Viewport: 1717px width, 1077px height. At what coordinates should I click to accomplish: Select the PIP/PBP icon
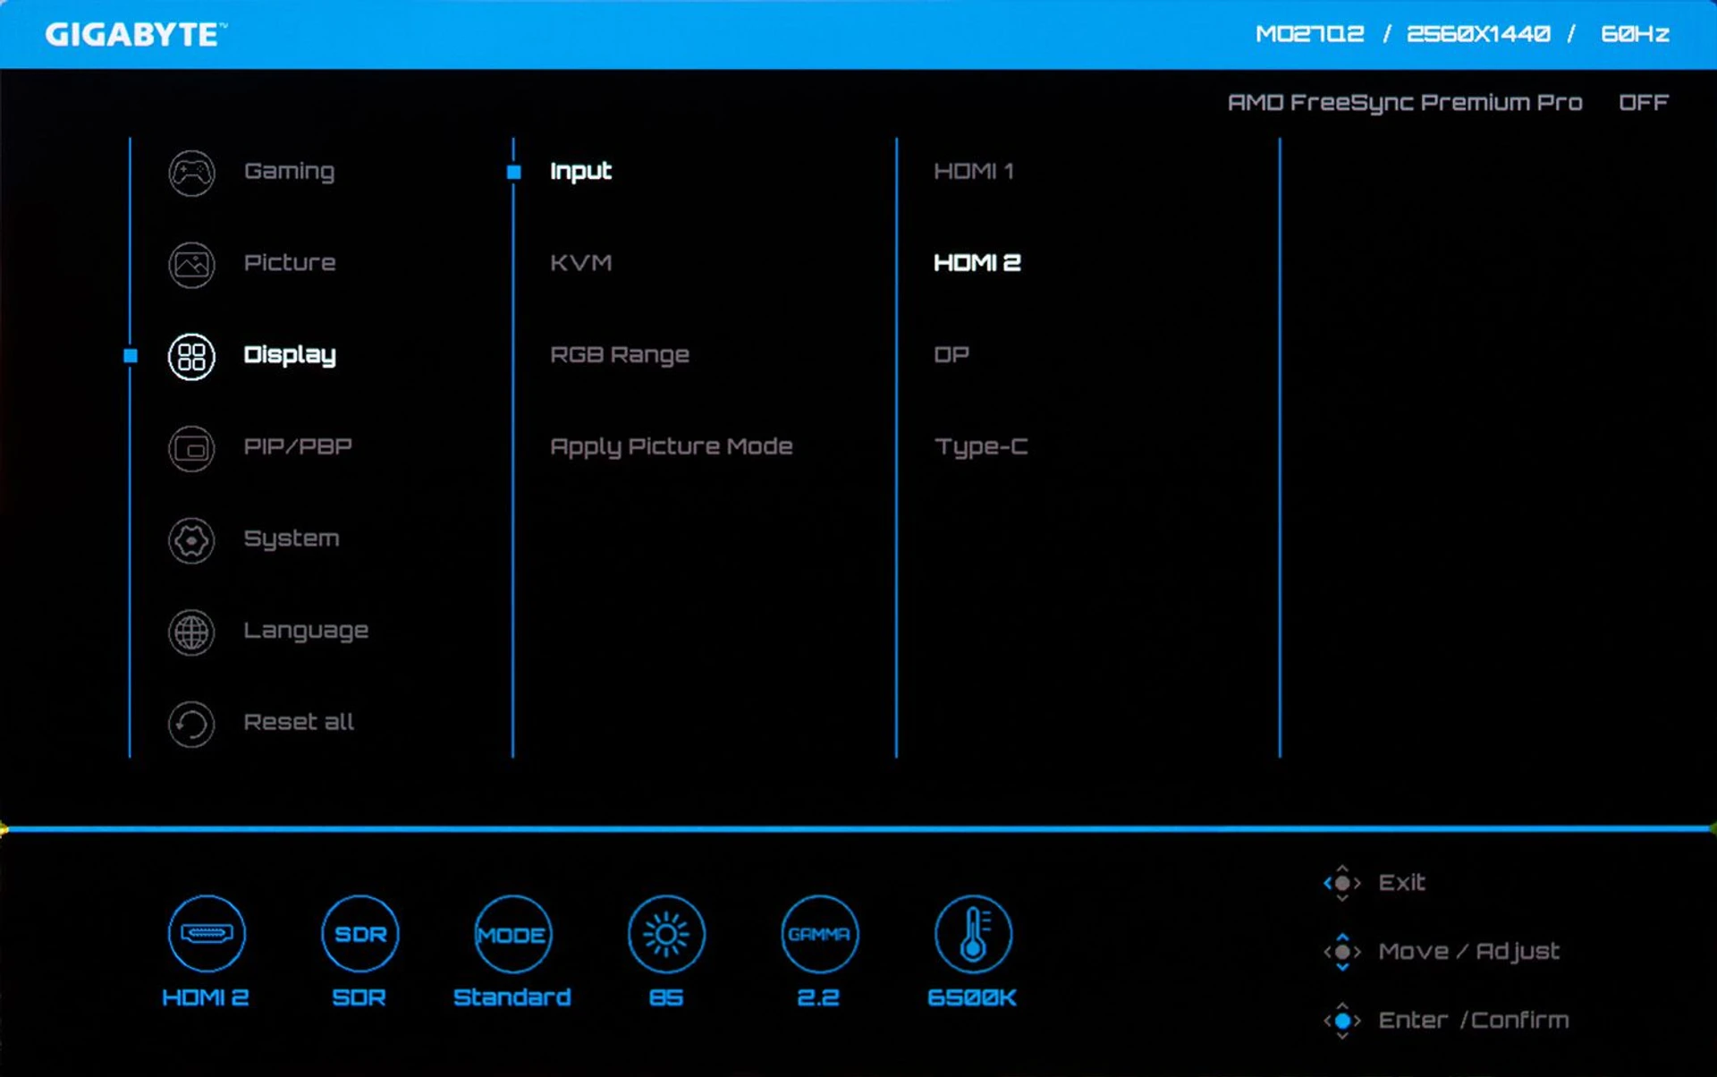tap(191, 447)
